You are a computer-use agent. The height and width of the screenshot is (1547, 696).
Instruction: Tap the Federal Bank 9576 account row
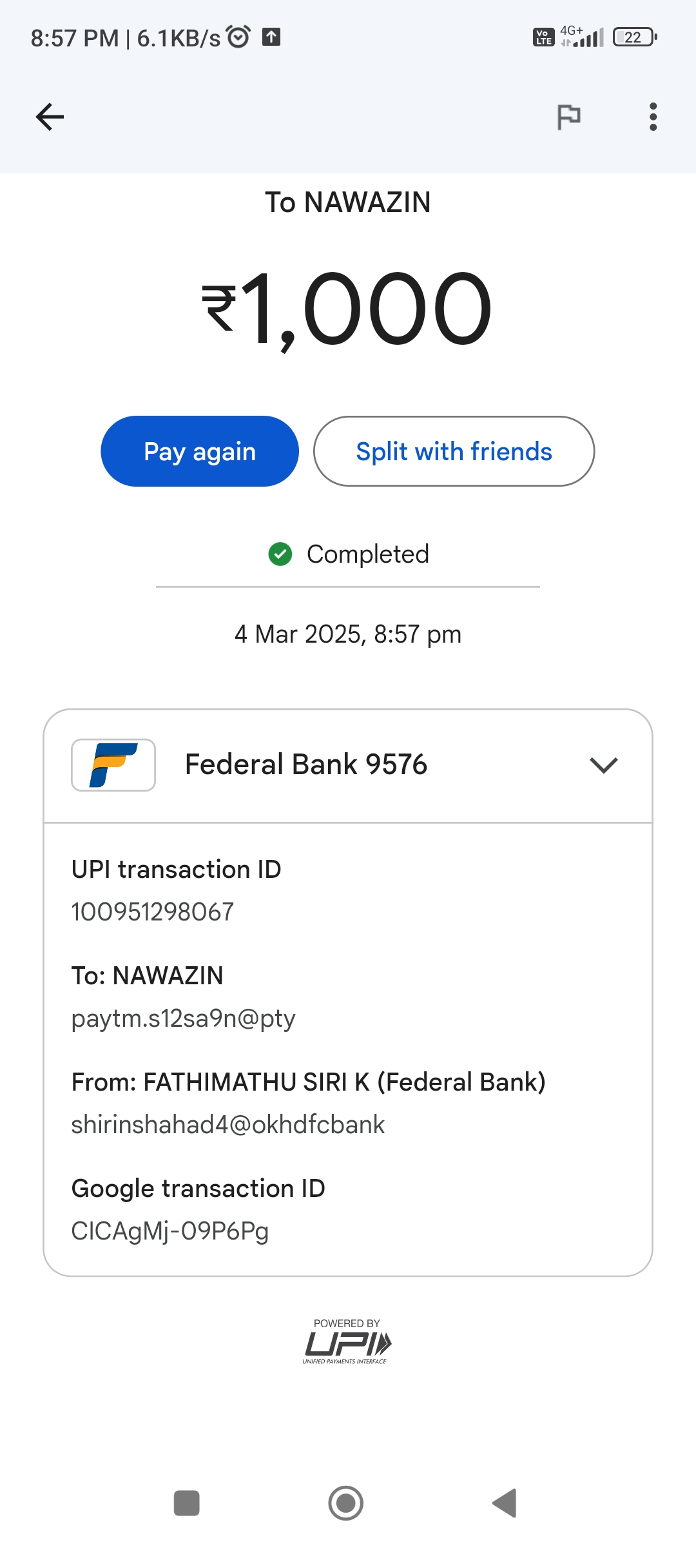(306, 765)
